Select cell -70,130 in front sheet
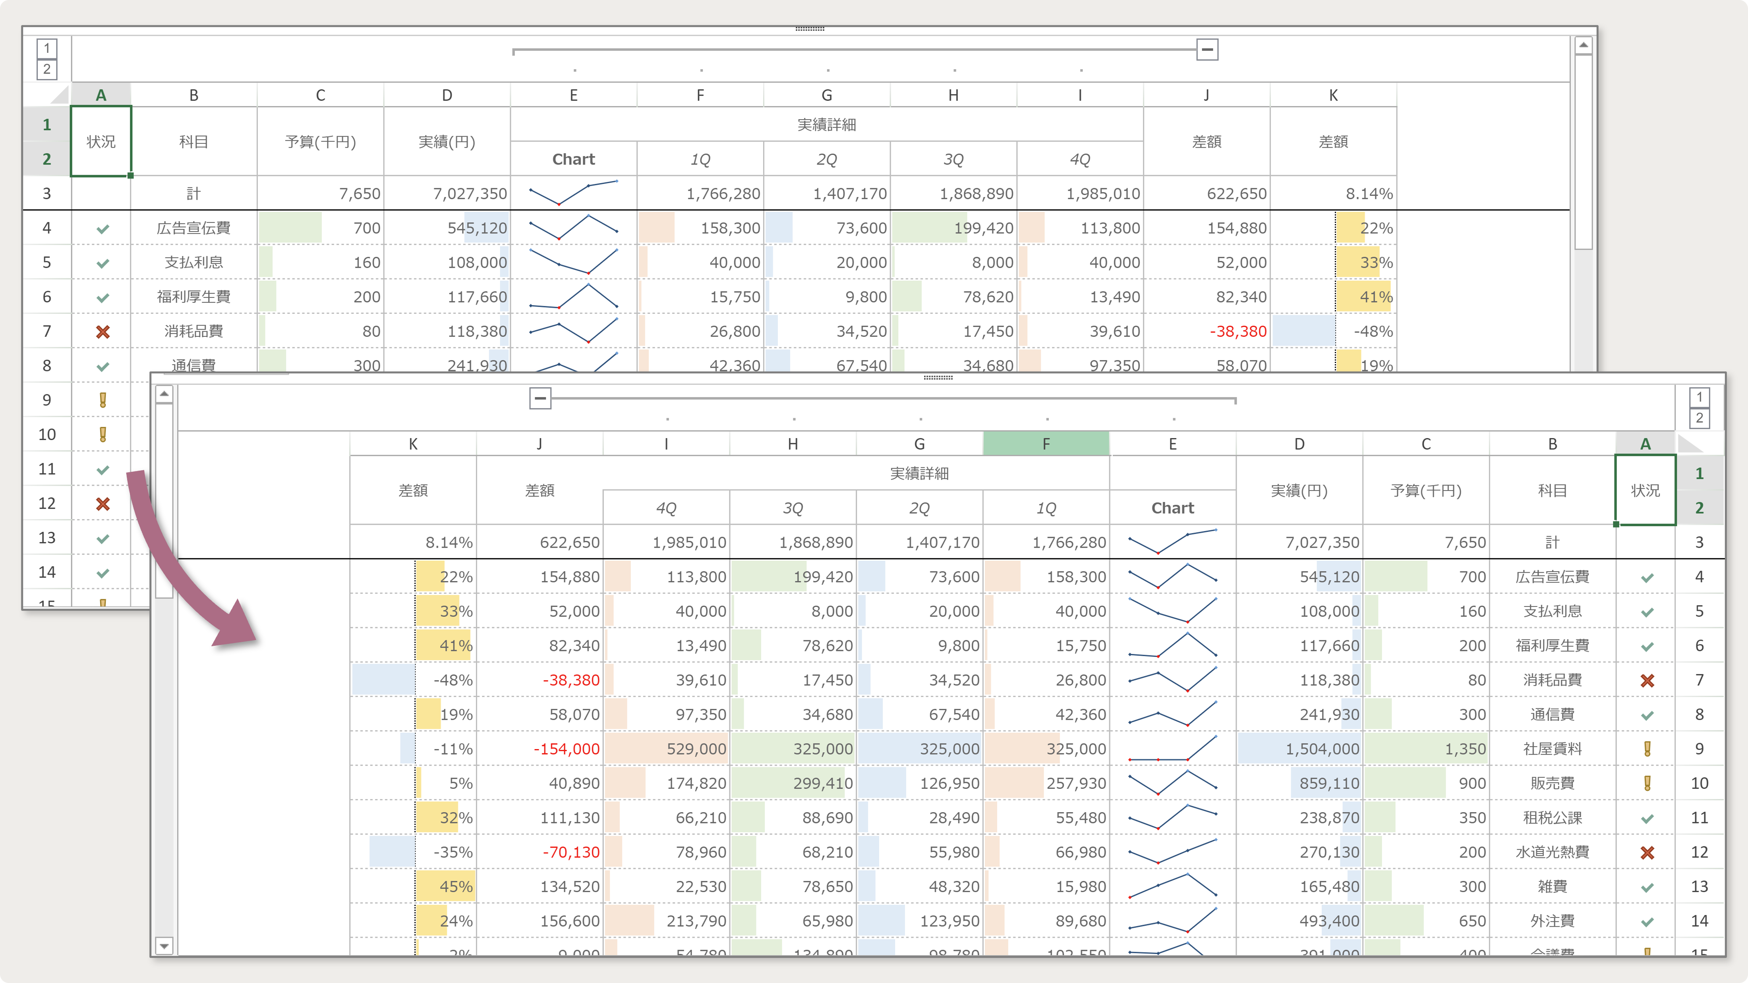The width and height of the screenshot is (1748, 983). (540, 852)
